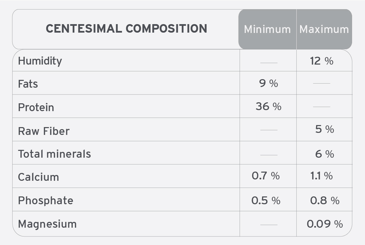
Task: Click the CENTESIMAL COMPOSITION table title
Action: 126,29
